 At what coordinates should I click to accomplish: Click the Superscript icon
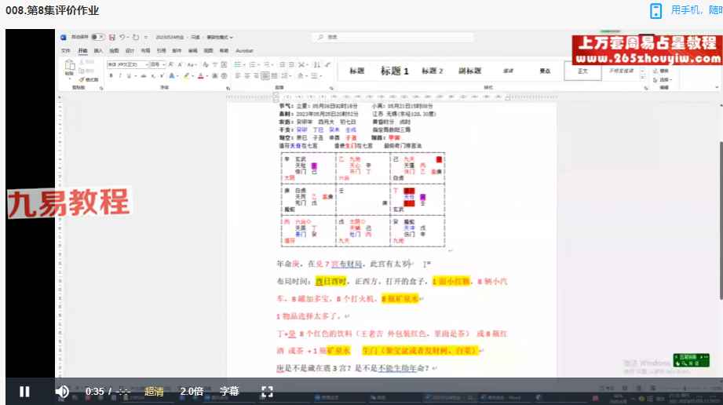pyautogui.click(x=162, y=75)
